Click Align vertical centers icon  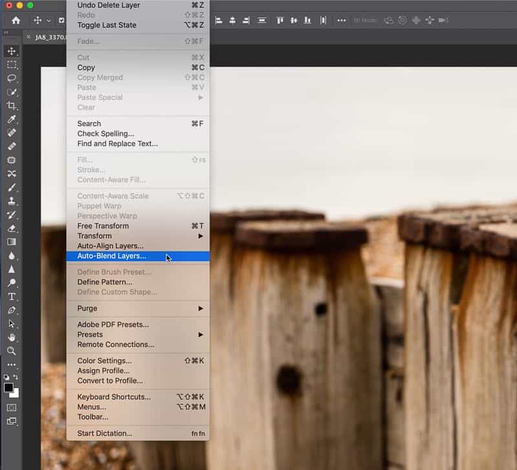coord(293,21)
